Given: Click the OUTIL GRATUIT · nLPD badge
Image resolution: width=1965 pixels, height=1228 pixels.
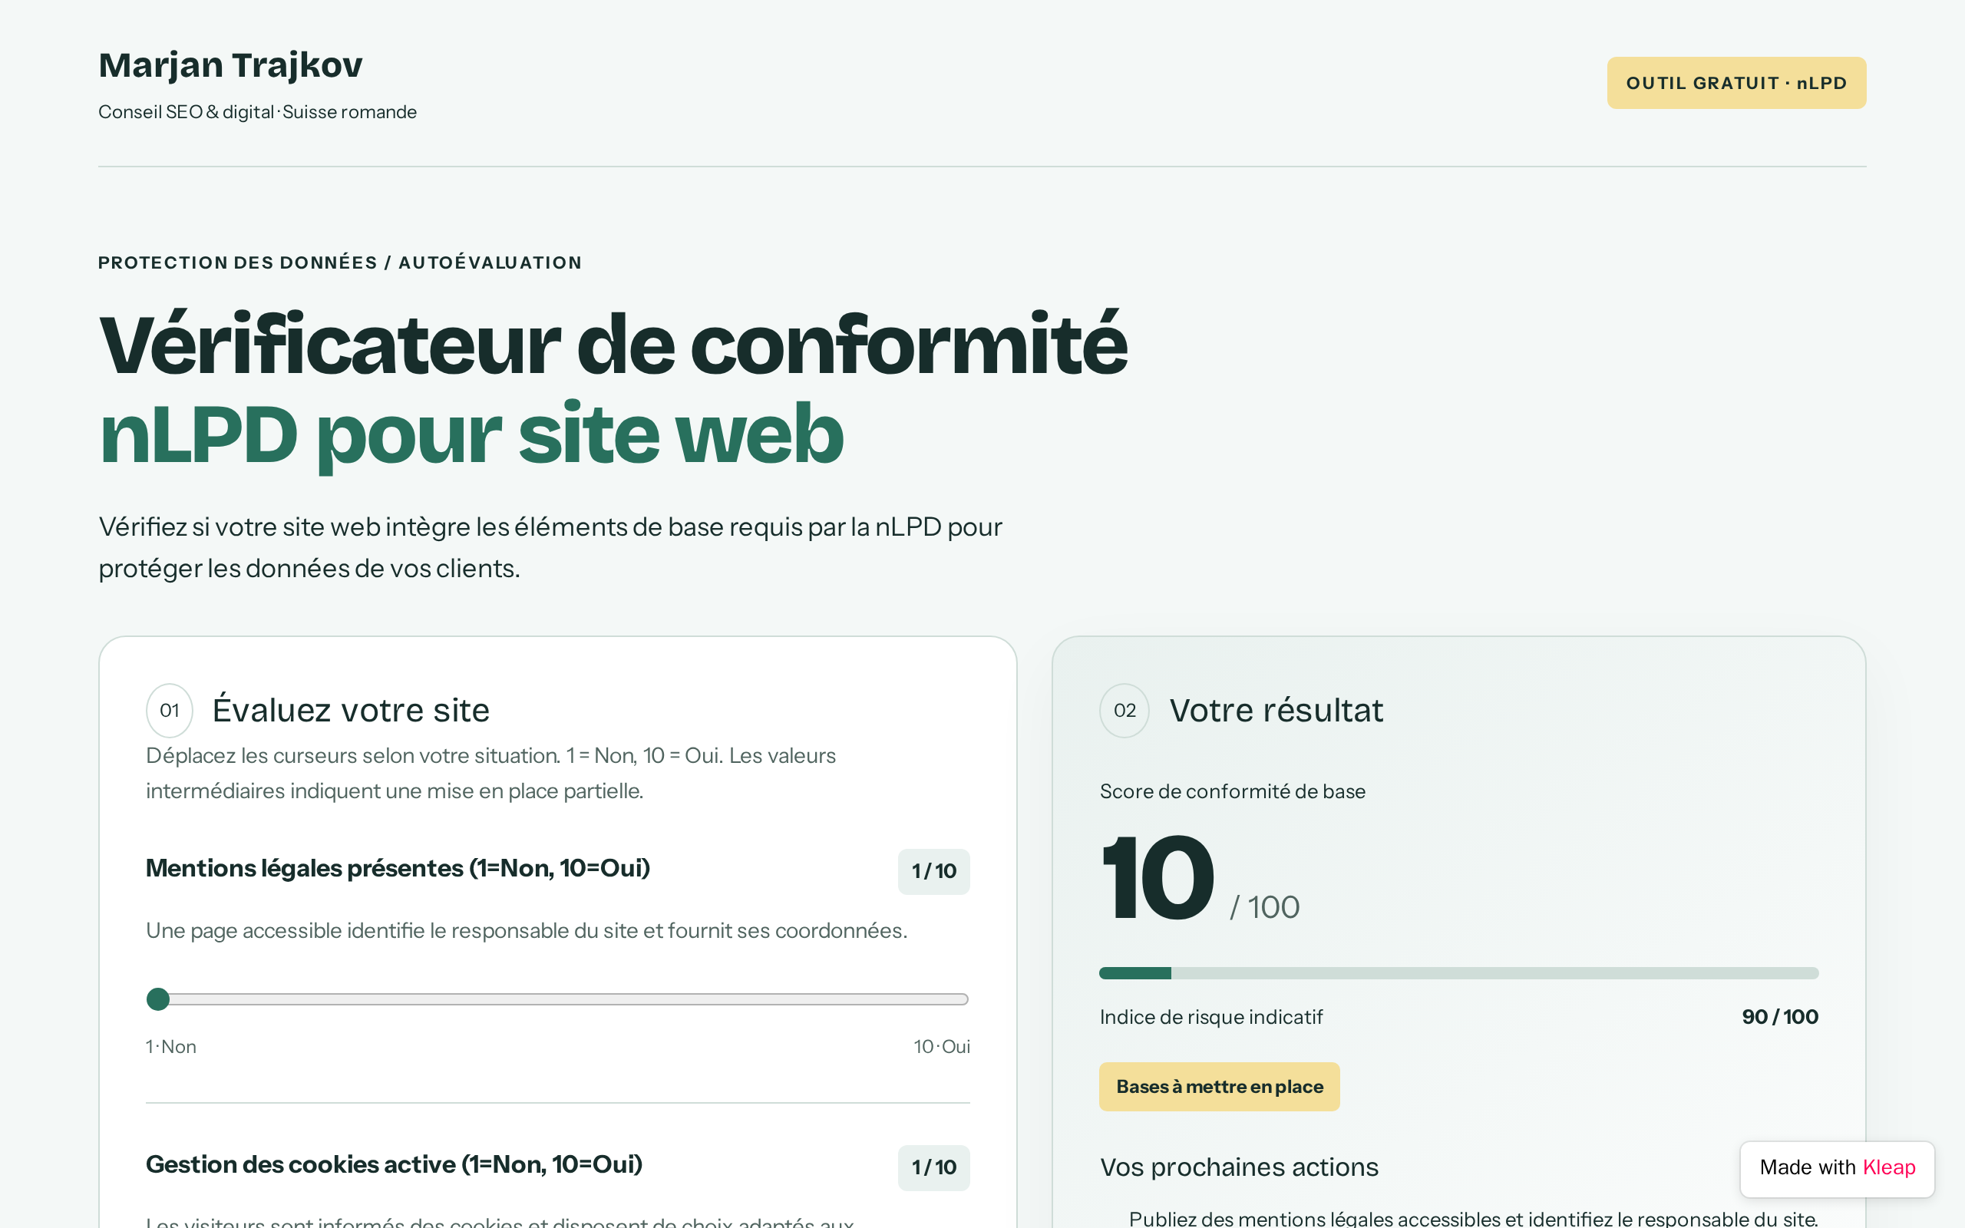Looking at the screenshot, I should click(1736, 83).
